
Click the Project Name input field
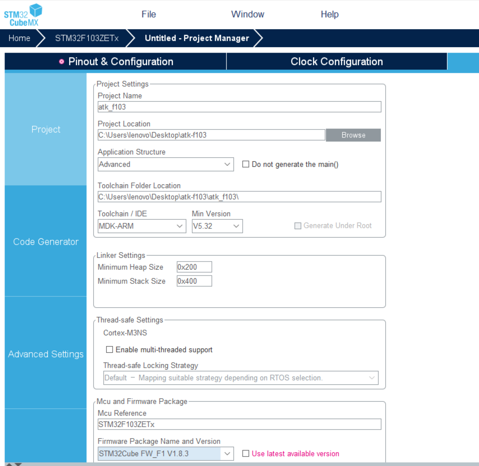click(x=239, y=107)
